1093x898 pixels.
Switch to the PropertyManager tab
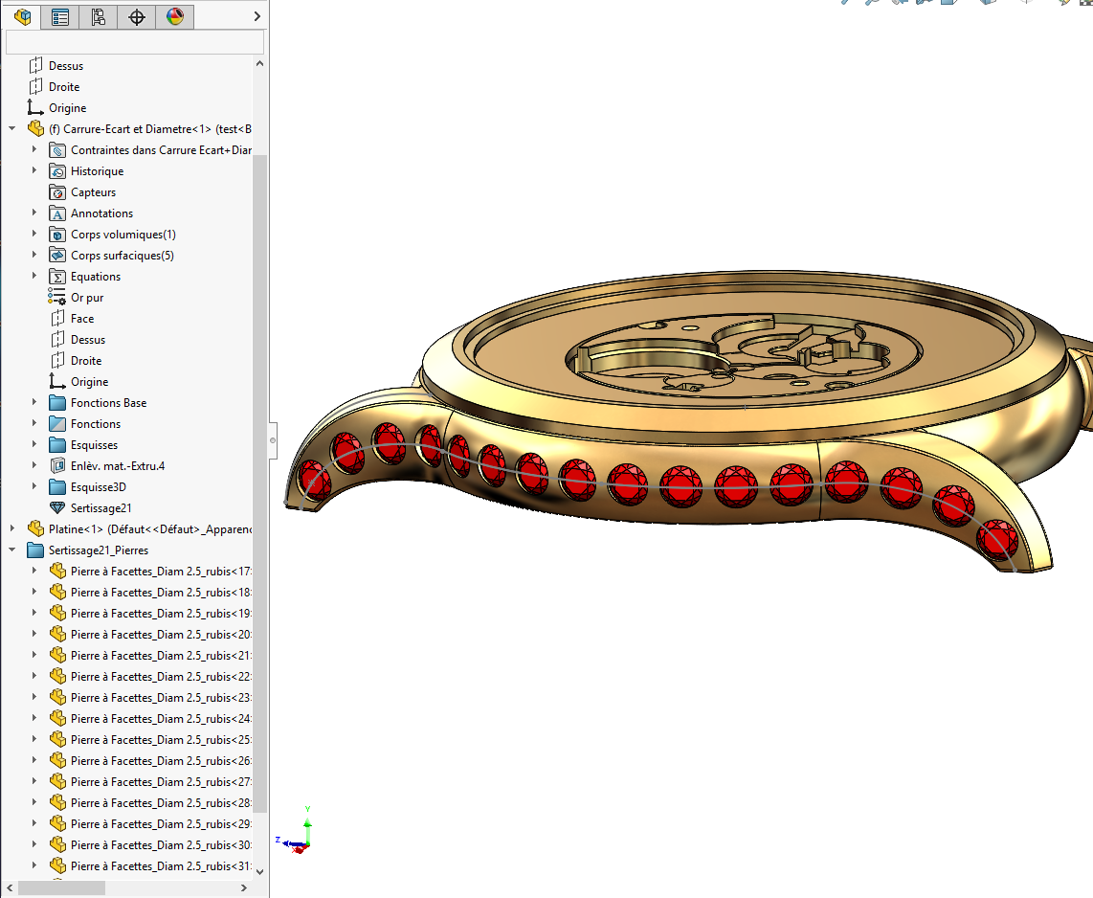pos(60,16)
